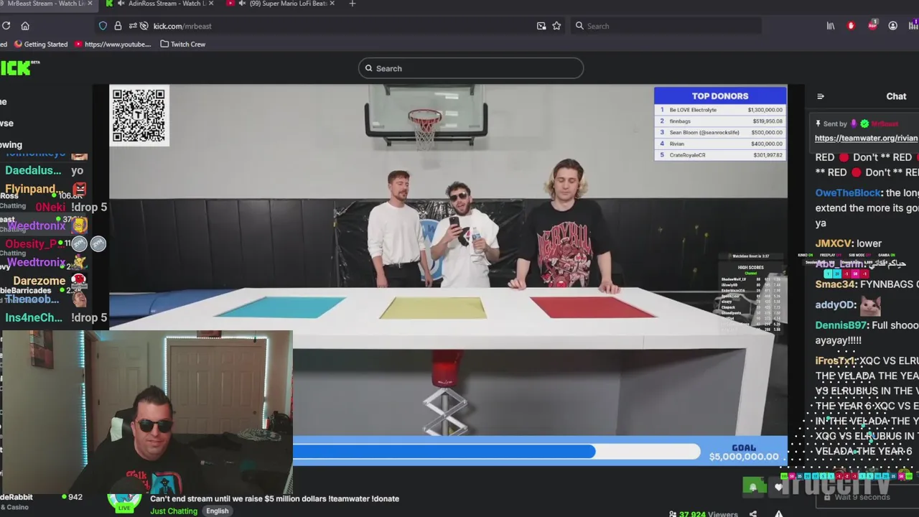919x517 pixels.
Task: Switch to the Super Mario LoFi Beats tab
Action: pyautogui.click(x=282, y=4)
